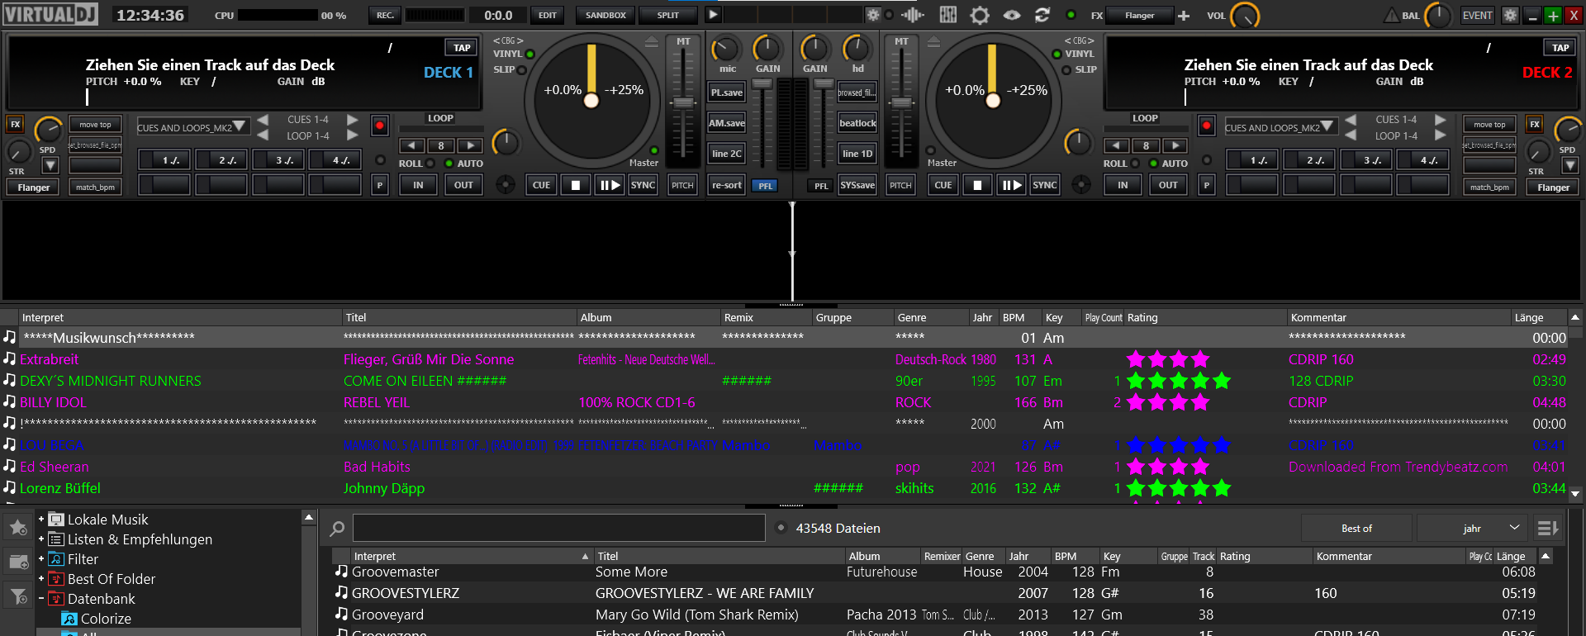This screenshot has width=1586, height=636.
Task: Stop deck 1 playback
Action: point(576,185)
